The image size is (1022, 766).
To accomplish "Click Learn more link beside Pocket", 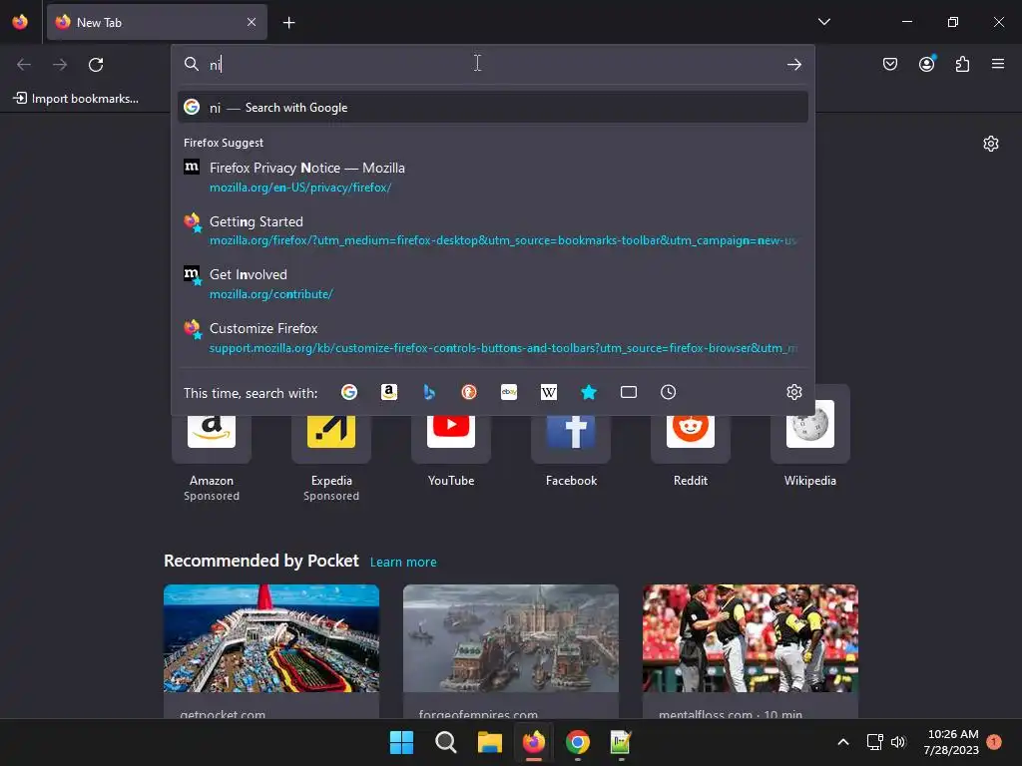I will click(x=403, y=563).
